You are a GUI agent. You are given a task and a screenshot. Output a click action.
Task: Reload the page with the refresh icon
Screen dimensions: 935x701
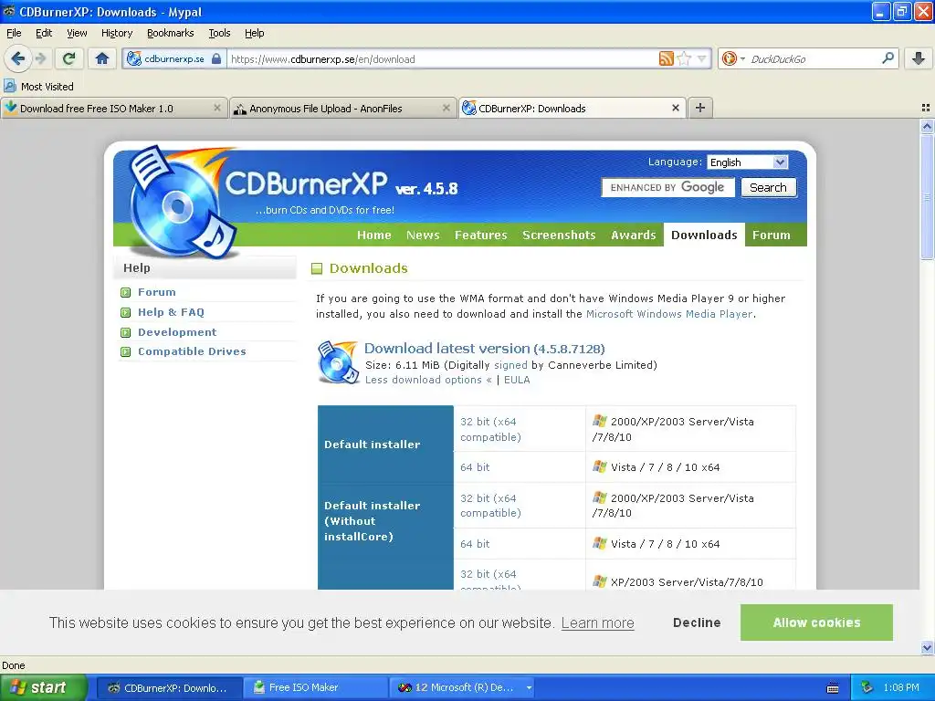pos(69,58)
